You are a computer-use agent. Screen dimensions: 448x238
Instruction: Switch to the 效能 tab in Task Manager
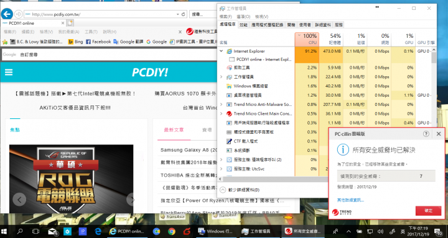(x=243, y=25)
